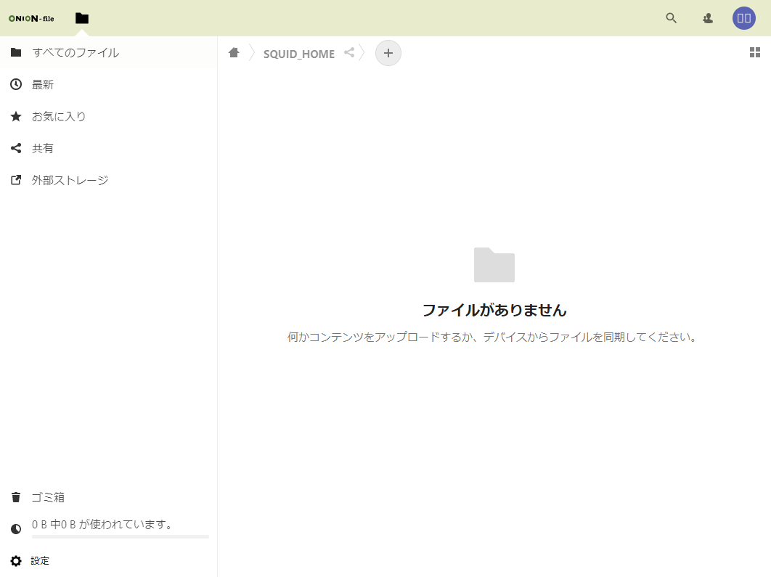The width and height of the screenshot is (771, 577).
Task: Open search with magnifier icon
Action: [671, 18]
